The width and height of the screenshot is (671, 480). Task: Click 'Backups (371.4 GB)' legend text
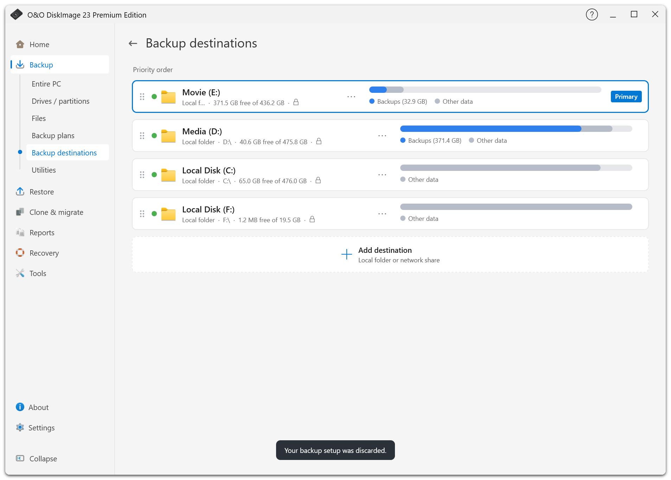click(435, 141)
